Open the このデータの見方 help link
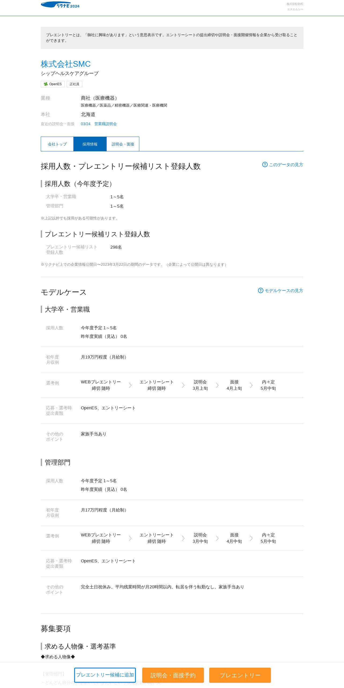Screen dimensions: 344x688 click(286, 164)
